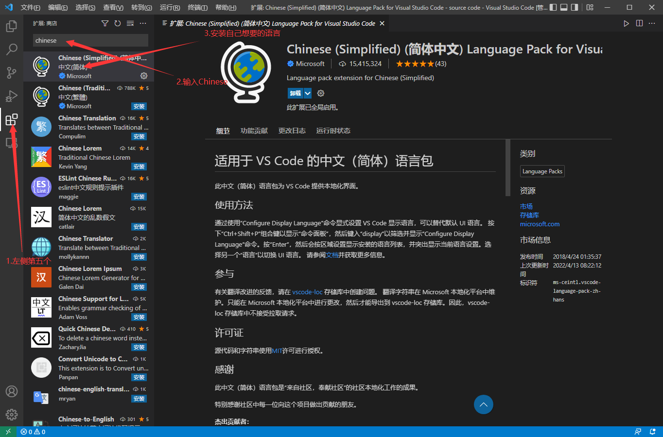Open the gear for Chinese (Simplified) list item
This screenshot has width=663, height=437.
pos(144,76)
